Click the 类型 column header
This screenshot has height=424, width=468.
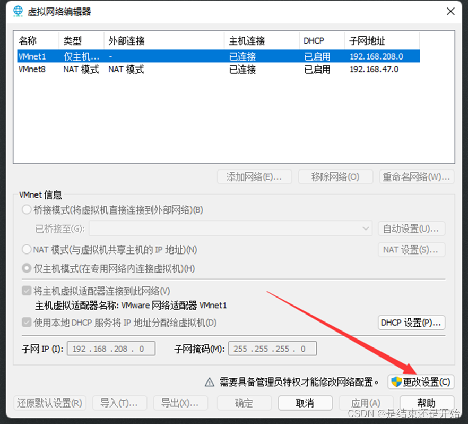coord(81,40)
